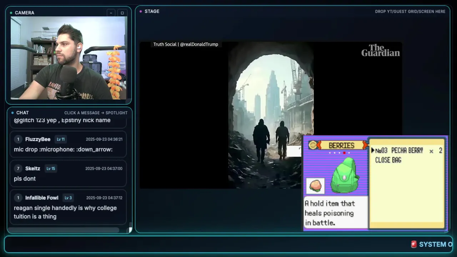
Task: Click the SYSTEM ticker text
Action: [436, 245]
